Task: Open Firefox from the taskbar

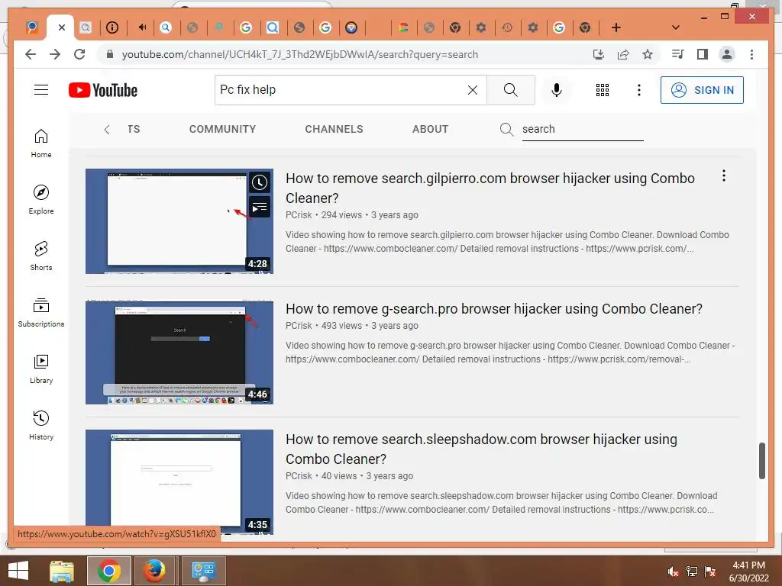Action: click(x=154, y=571)
